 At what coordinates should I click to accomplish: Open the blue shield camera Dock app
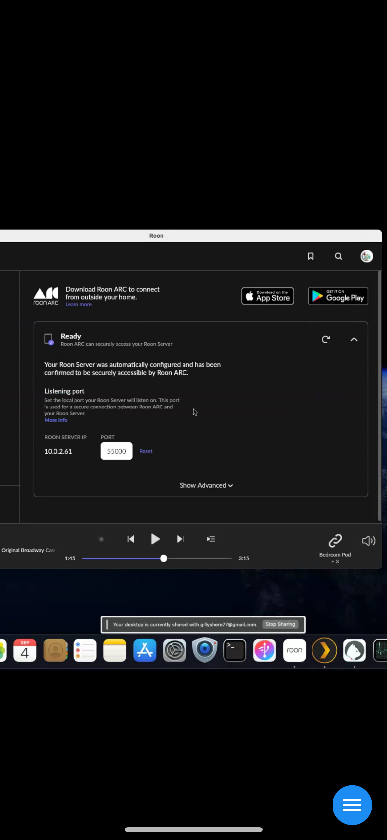[x=205, y=650]
